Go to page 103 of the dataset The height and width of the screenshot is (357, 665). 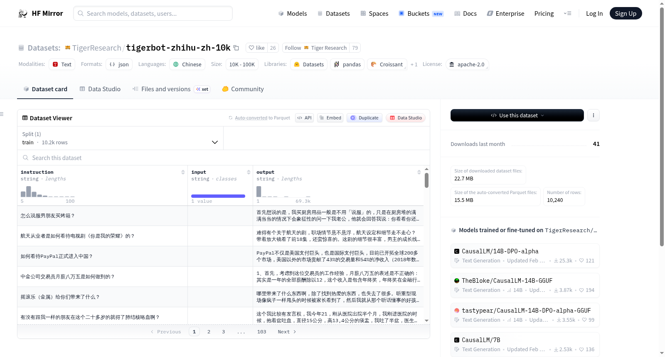tap(261, 332)
